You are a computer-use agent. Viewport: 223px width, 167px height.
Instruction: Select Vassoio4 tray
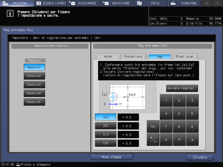tap(35, 93)
